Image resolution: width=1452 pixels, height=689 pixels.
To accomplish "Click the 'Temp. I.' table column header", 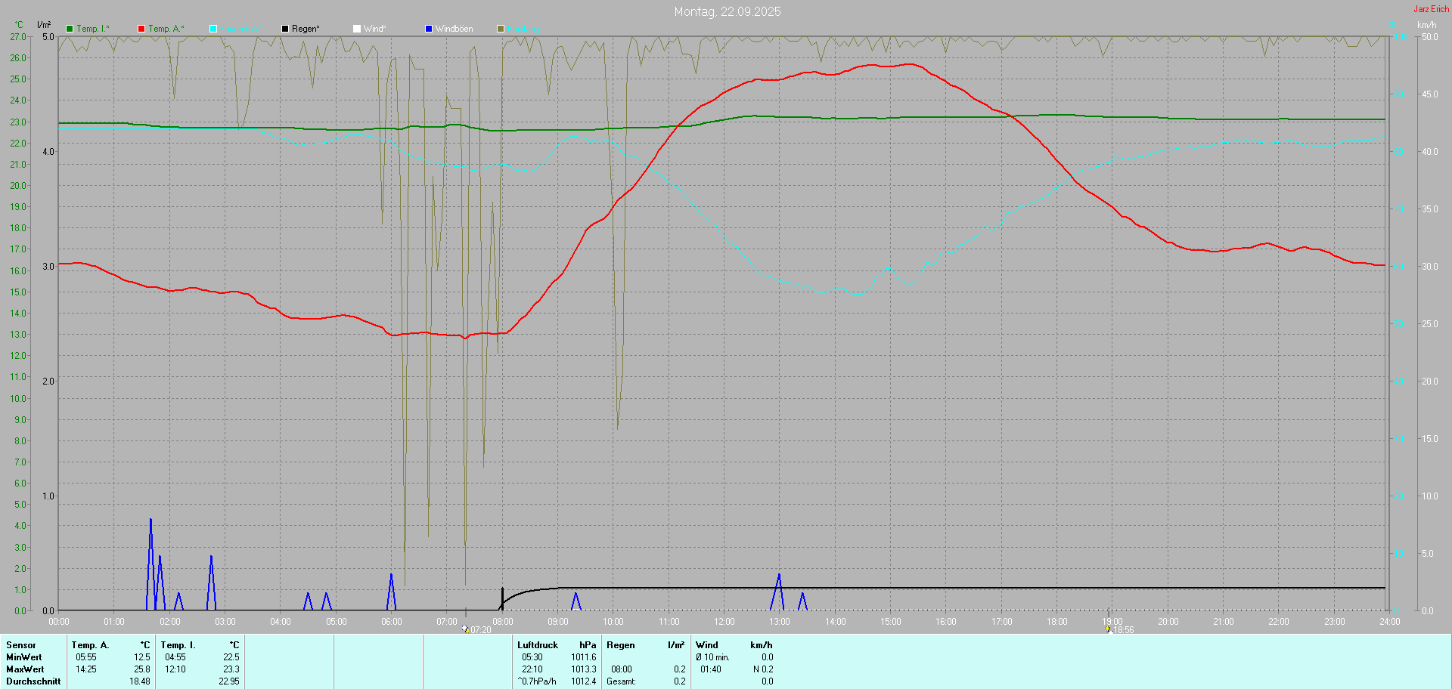I will 178,645.
